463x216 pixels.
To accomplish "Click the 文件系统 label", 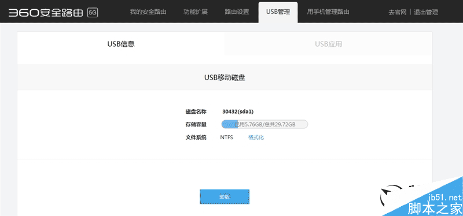I will (196, 137).
